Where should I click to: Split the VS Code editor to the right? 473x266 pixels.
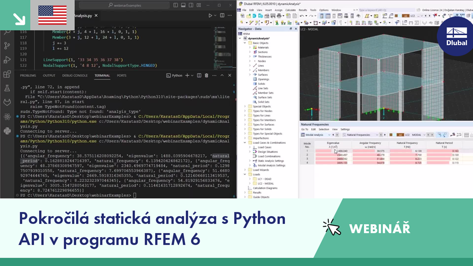(x=222, y=15)
